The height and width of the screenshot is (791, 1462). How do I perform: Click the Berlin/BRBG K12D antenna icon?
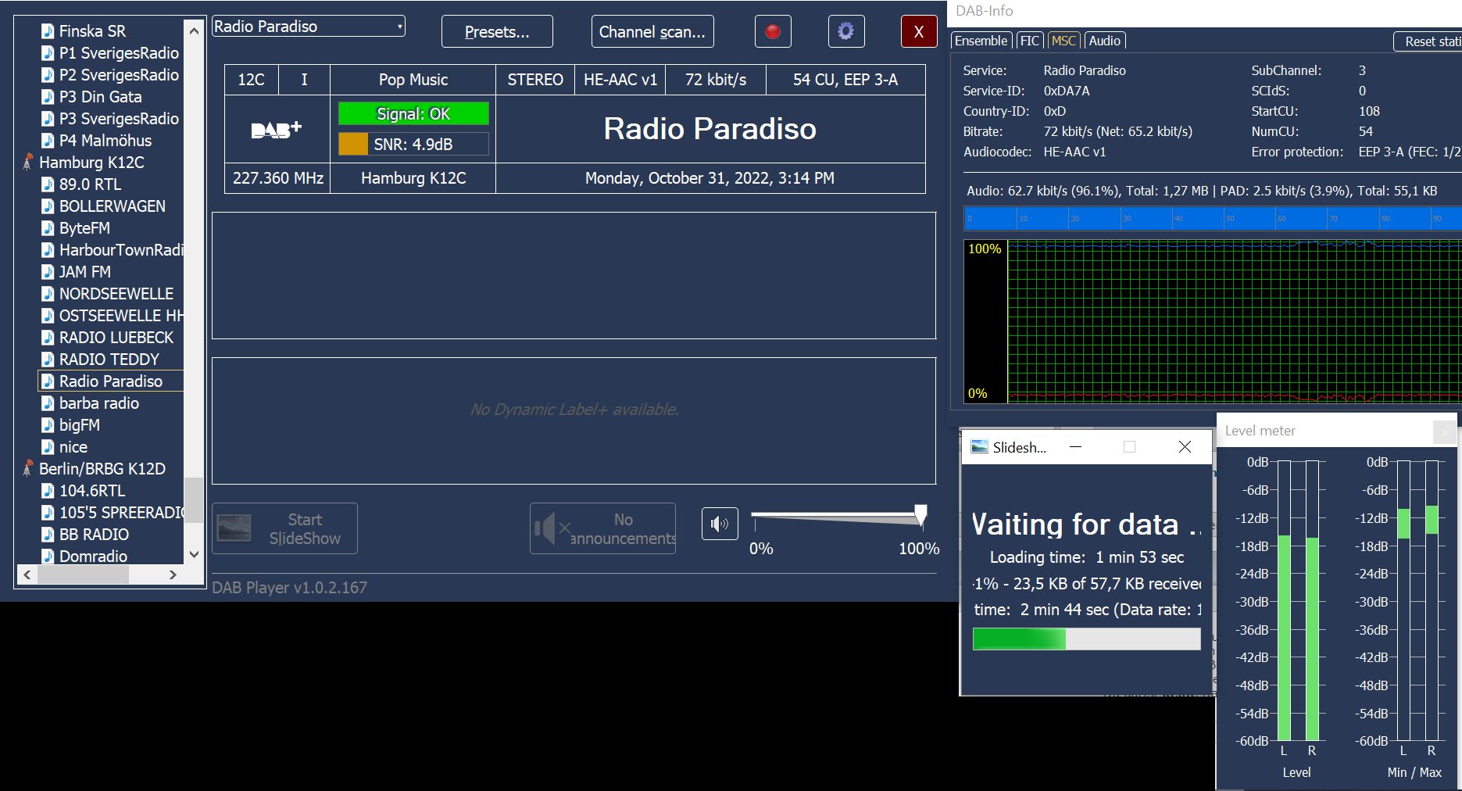tap(28, 469)
